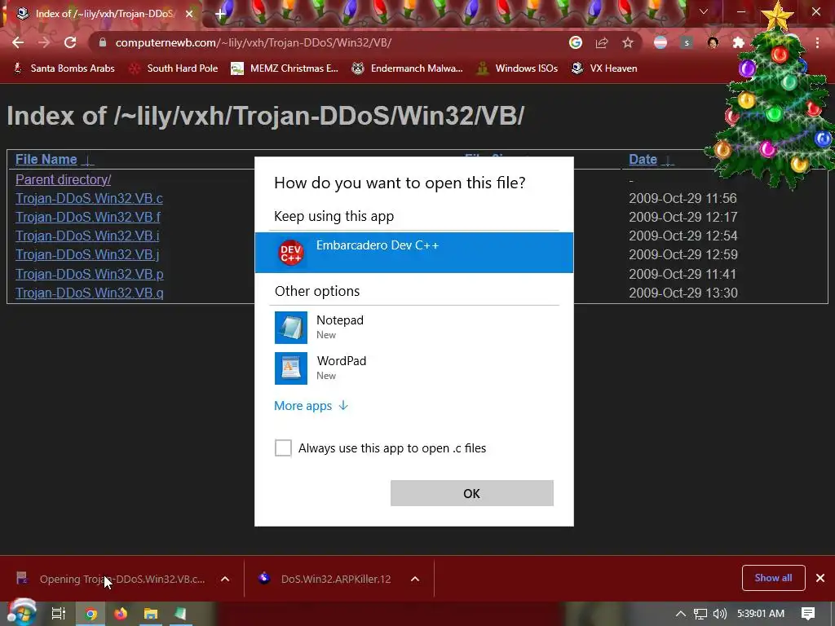Open the Extensions puzzle piece icon

pos(738,42)
